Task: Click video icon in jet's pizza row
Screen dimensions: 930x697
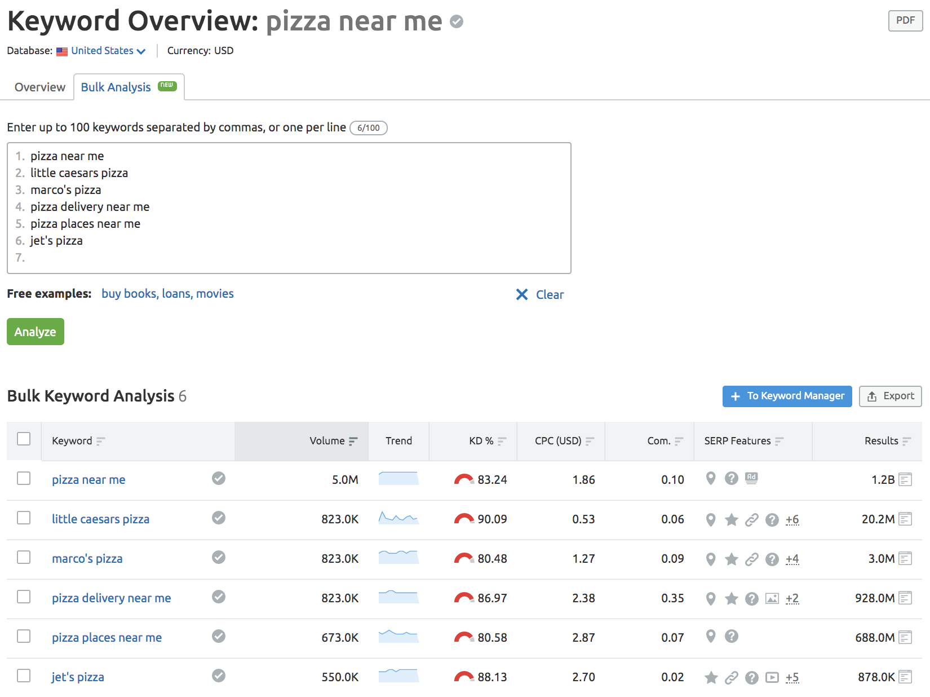Action: coord(772,678)
